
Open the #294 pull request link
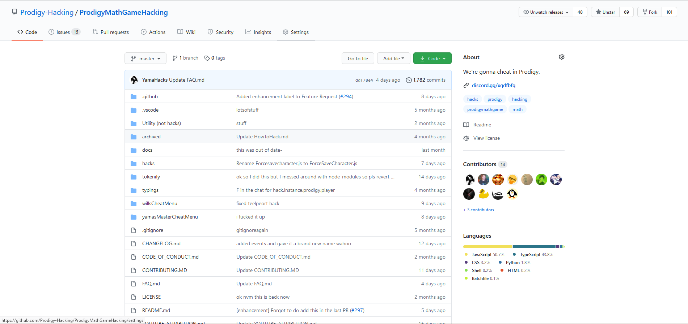(346, 96)
